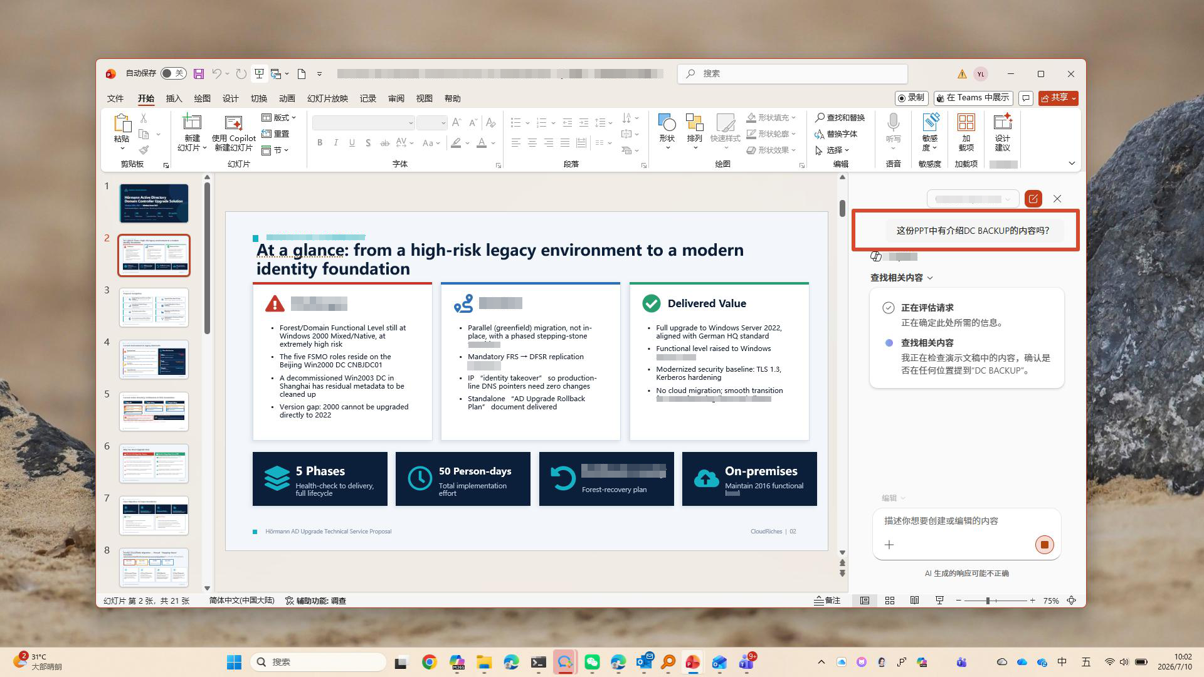Open the Add-ins icon

point(966,123)
